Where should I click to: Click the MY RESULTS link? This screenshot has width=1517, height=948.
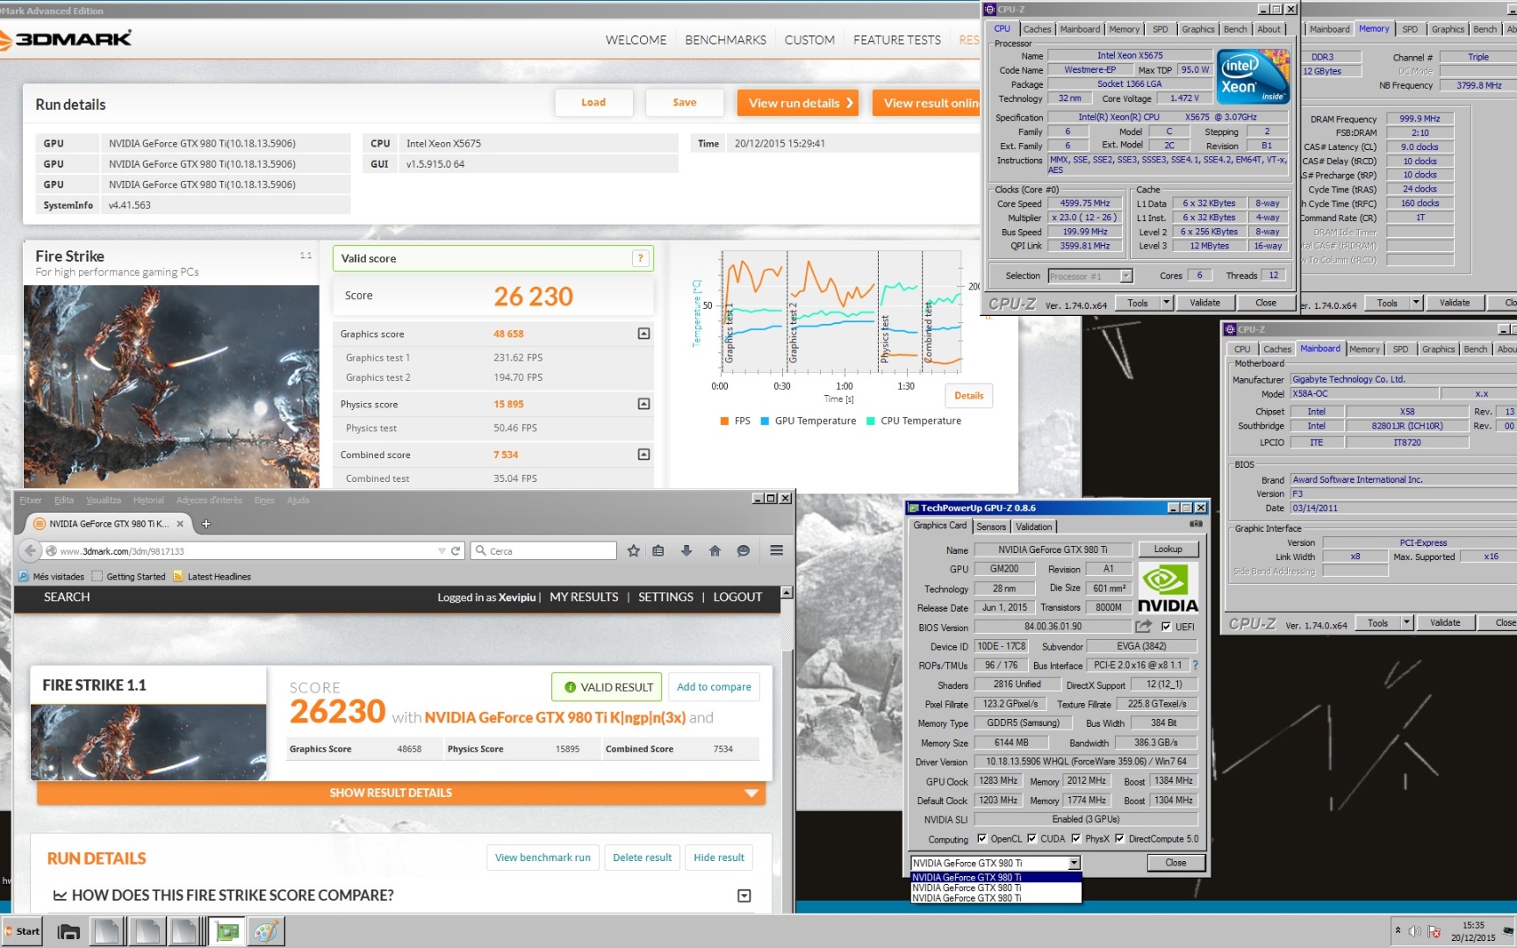click(x=584, y=597)
